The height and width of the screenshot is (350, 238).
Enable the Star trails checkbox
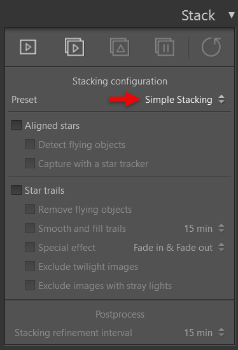pos(17,190)
